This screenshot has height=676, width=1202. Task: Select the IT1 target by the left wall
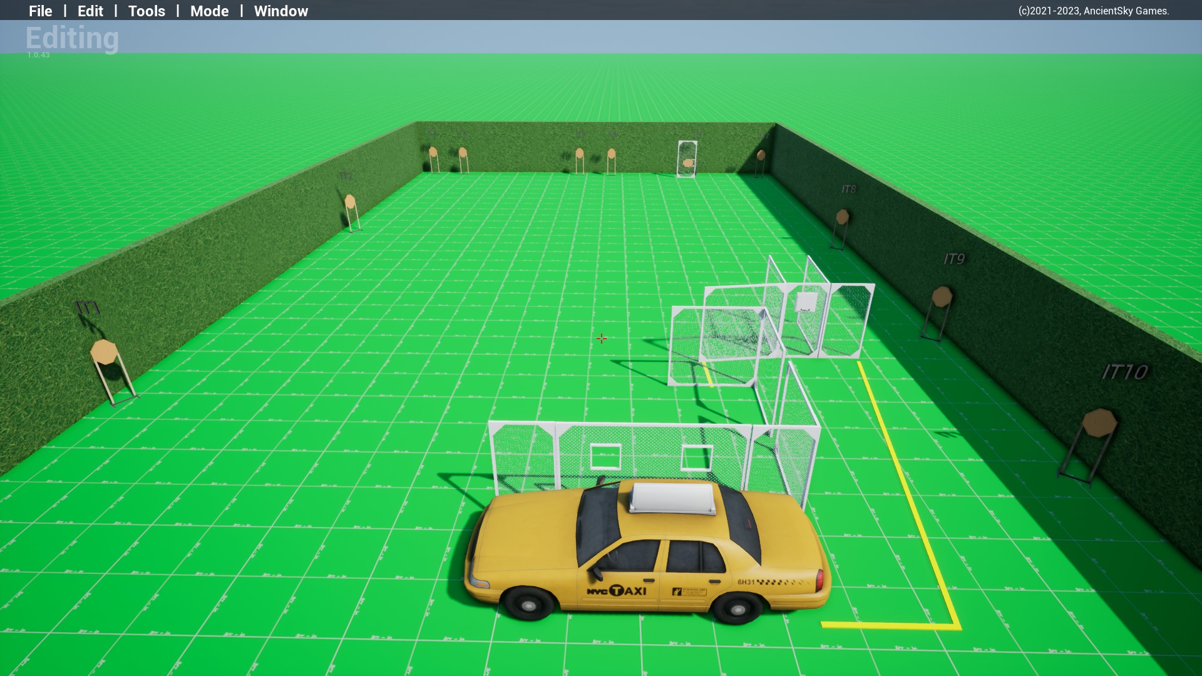point(104,352)
